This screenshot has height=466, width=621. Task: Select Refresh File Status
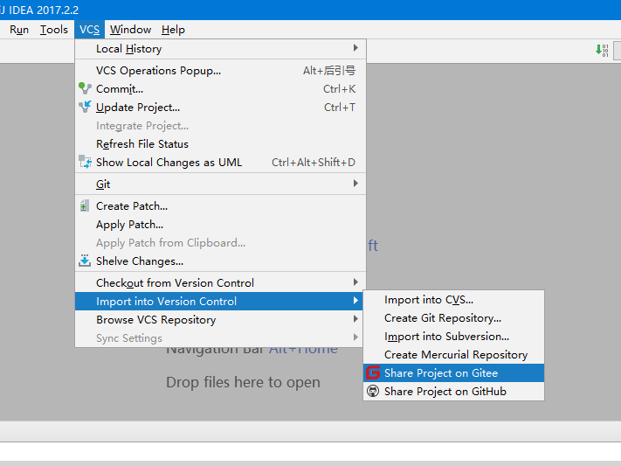(x=220, y=143)
